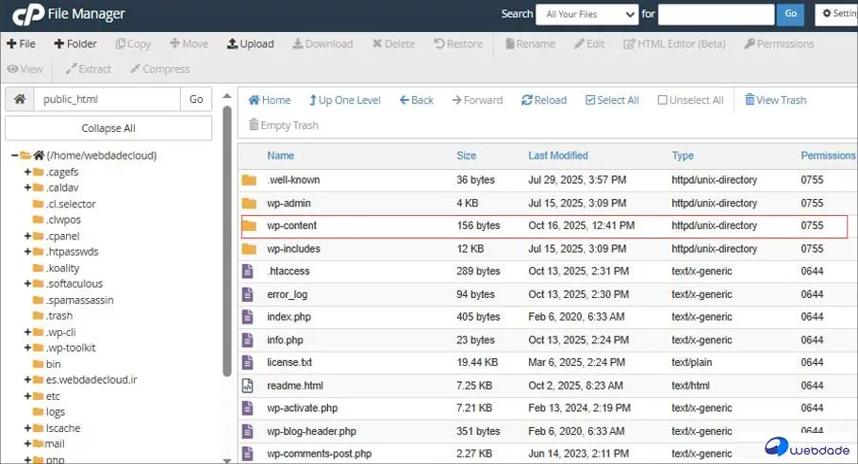Click Go button next to search field
Image resolution: width=858 pixels, height=464 pixels.
(x=790, y=14)
